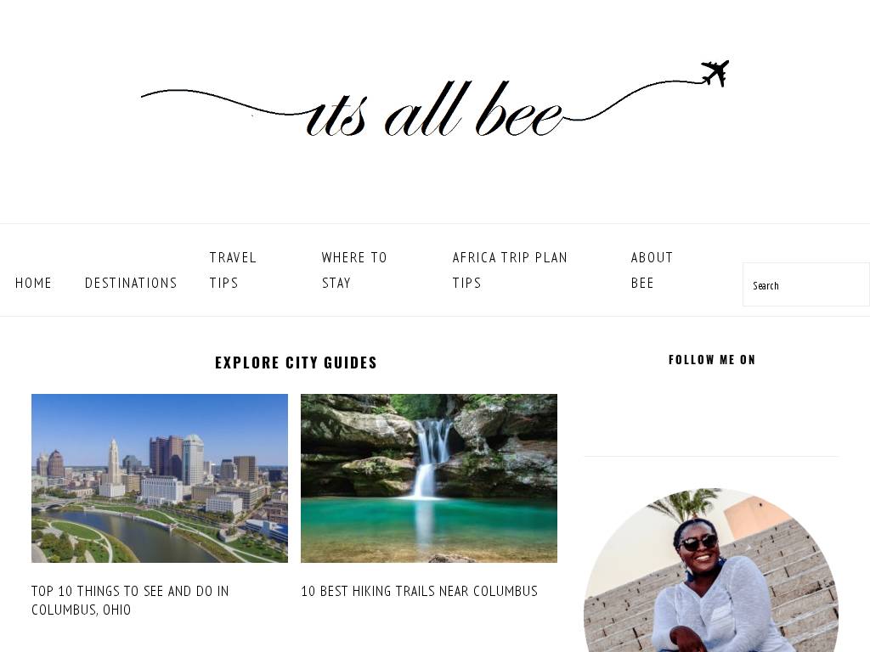
Task: Open Africa Trip Plan Tips
Action: point(510,270)
